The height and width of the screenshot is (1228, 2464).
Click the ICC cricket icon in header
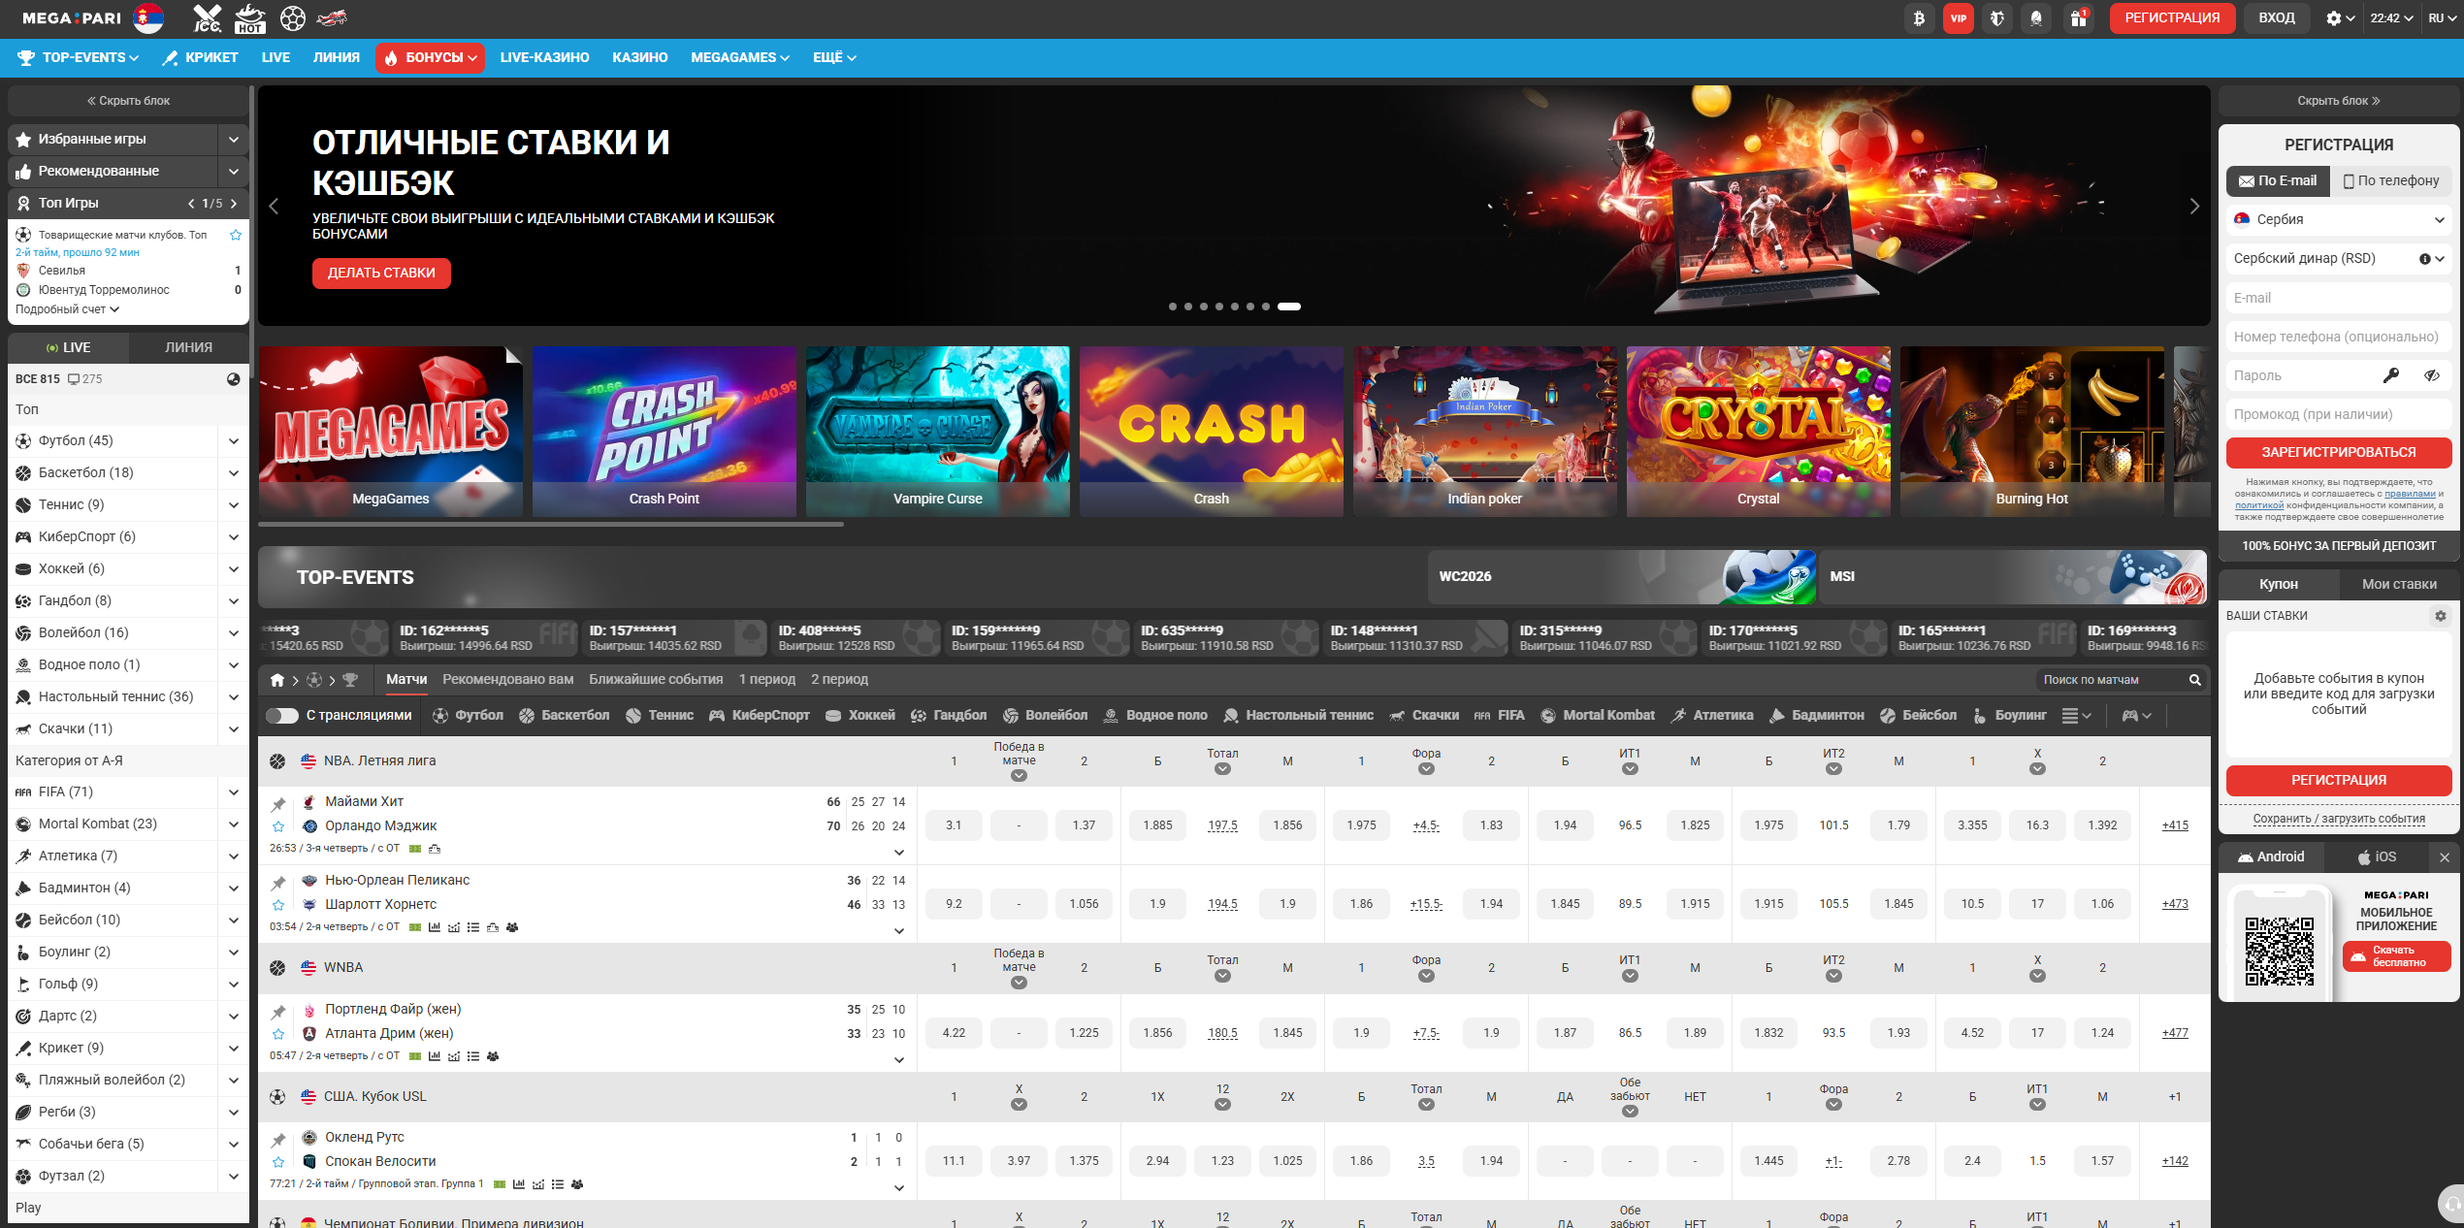(x=207, y=18)
